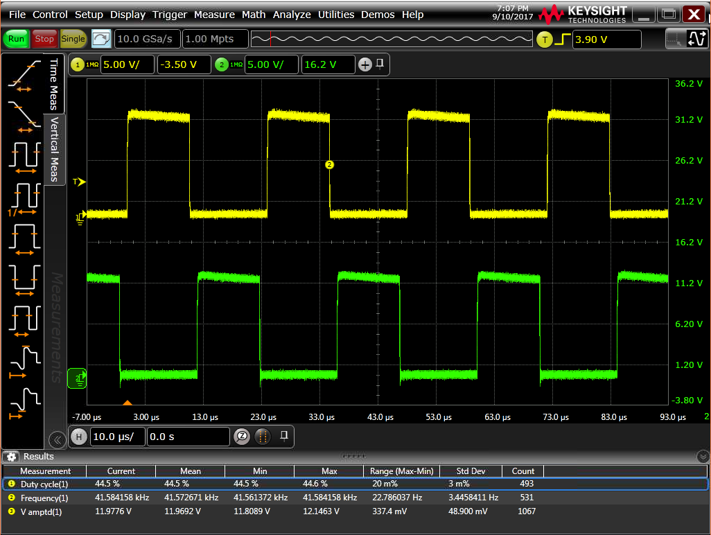The image size is (711, 535).
Task: Open the Trigger menu
Action: tap(170, 15)
